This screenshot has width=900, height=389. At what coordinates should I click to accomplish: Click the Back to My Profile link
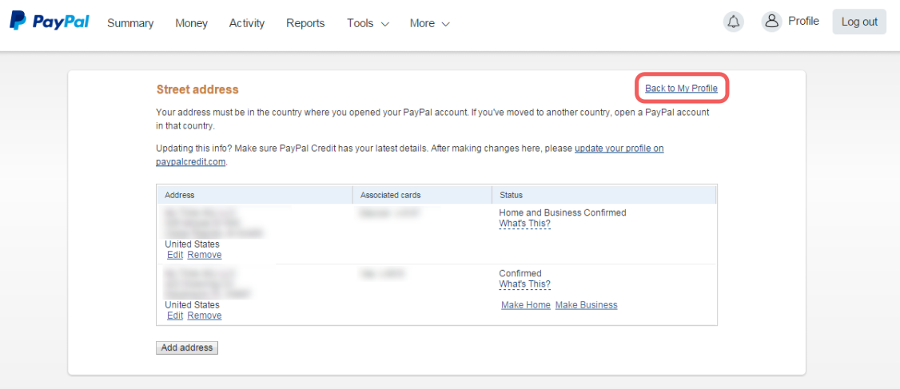pos(681,89)
